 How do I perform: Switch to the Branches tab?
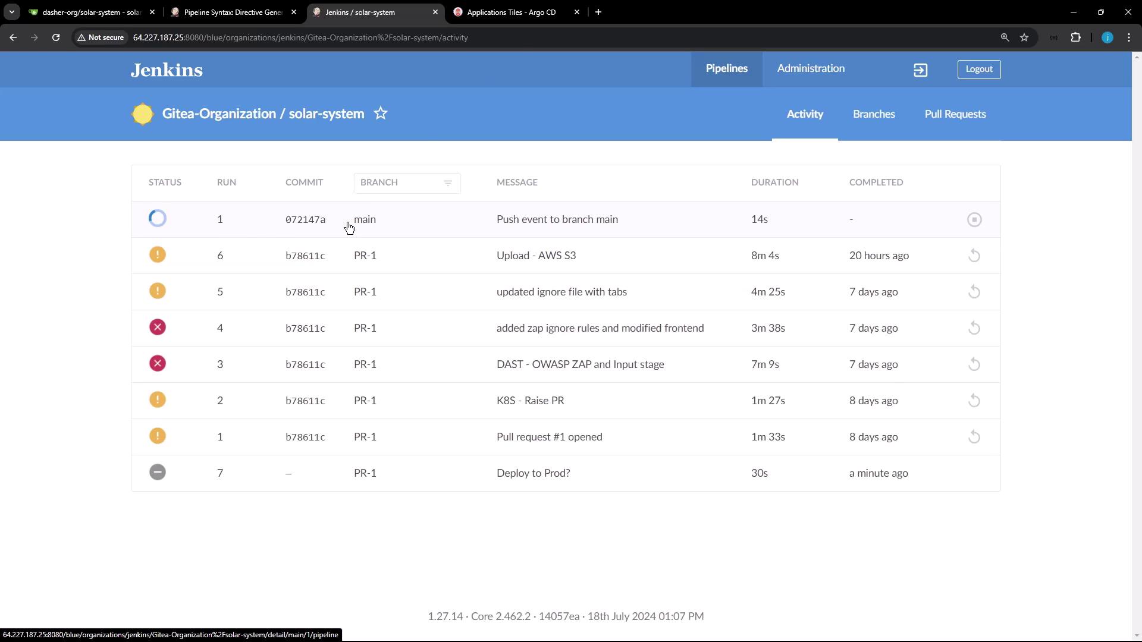tap(873, 114)
